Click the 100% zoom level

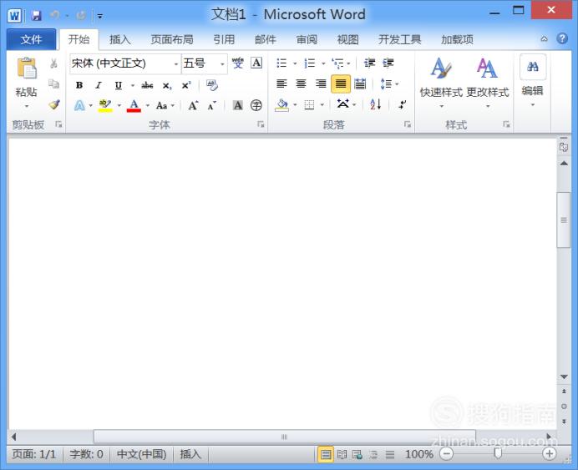click(x=418, y=454)
